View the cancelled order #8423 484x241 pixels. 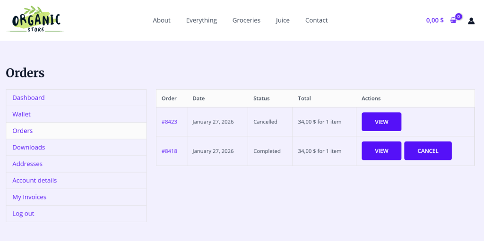pos(381,122)
